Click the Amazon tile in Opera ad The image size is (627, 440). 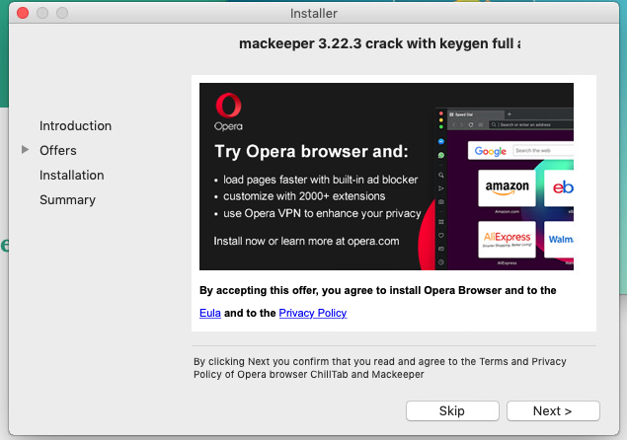[507, 187]
